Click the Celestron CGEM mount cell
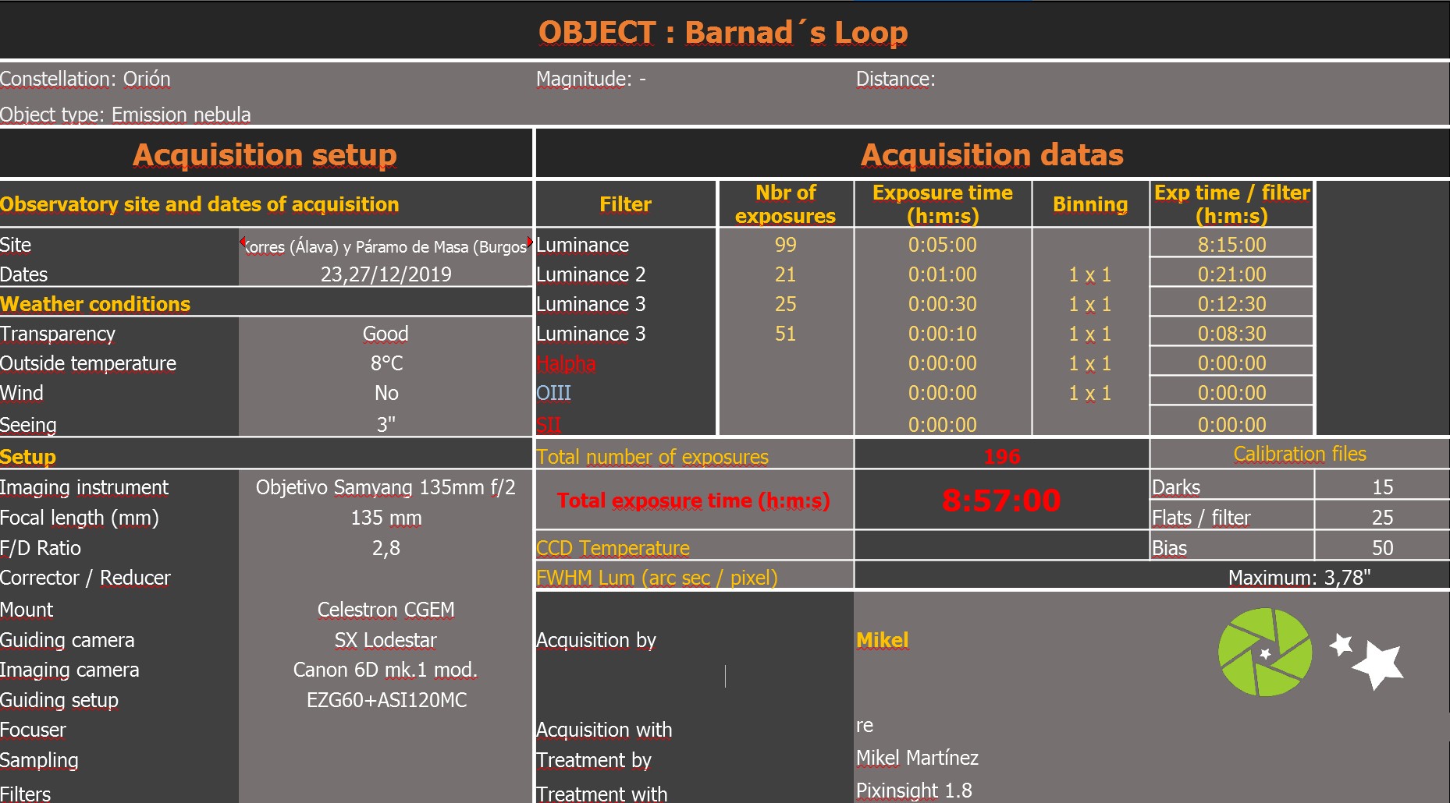 386,610
